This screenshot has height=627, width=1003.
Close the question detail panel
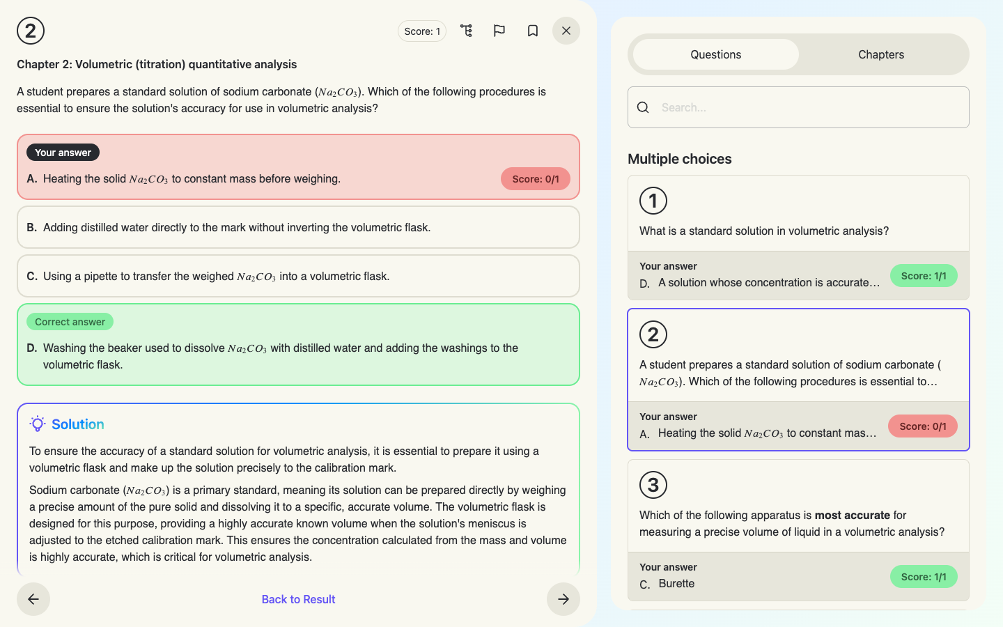click(566, 31)
